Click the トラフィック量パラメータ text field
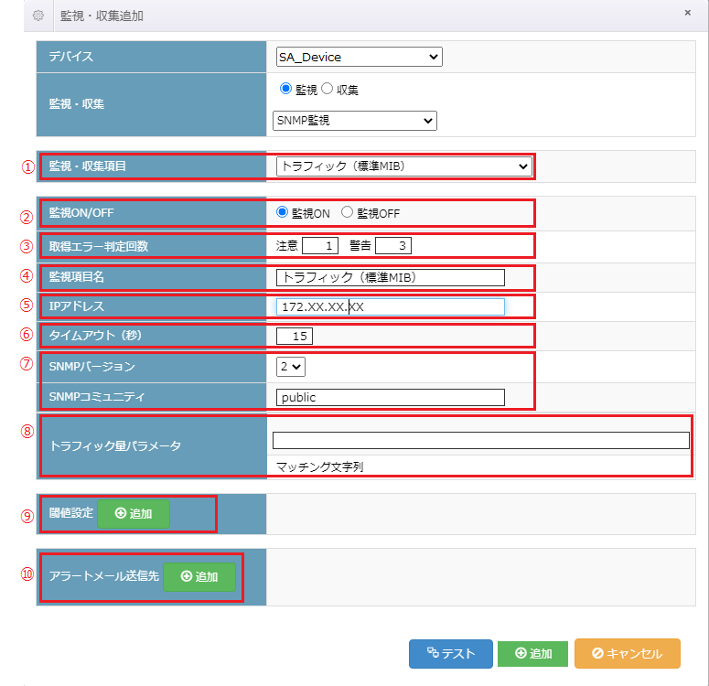Image resolution: width=709 pixels, height=686 pixels. coord(480,441)
